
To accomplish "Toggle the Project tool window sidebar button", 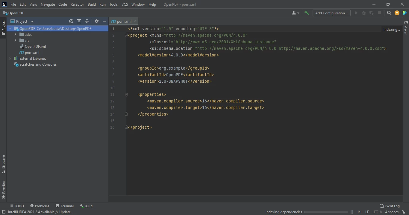I will click(3, 28).
